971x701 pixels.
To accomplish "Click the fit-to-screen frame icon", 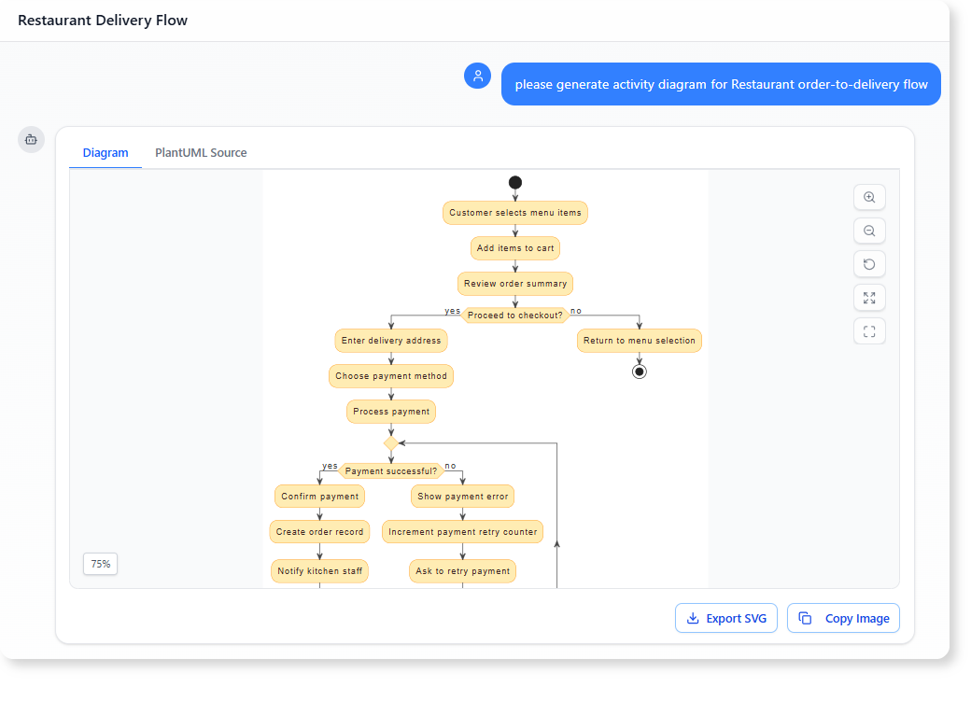I will pos(869,331).
